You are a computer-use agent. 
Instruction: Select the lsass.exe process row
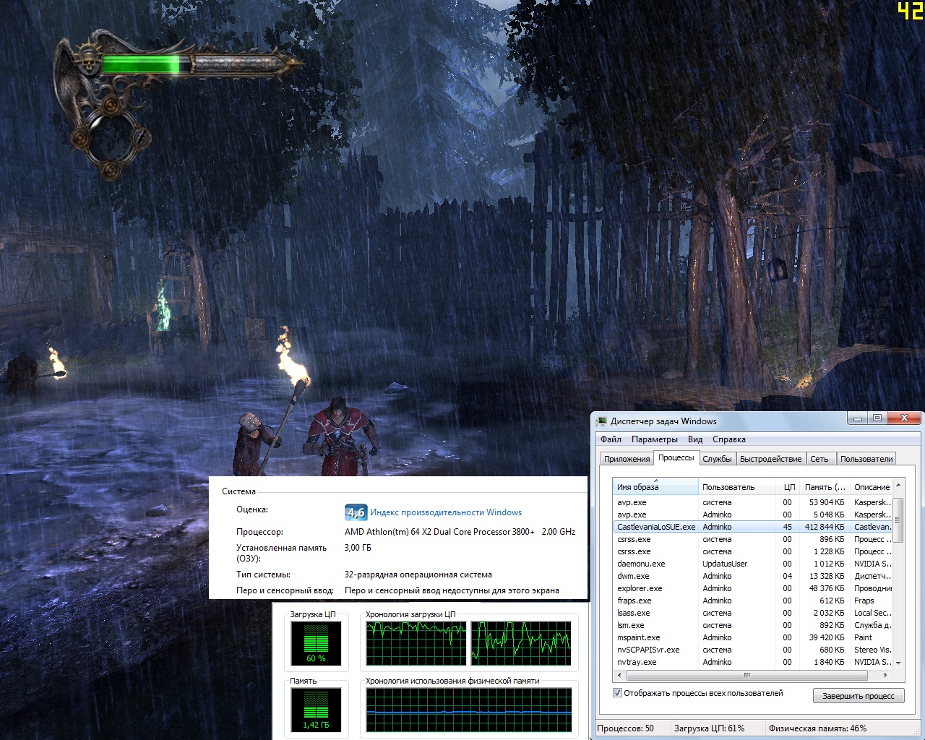[x=753, y=613]
